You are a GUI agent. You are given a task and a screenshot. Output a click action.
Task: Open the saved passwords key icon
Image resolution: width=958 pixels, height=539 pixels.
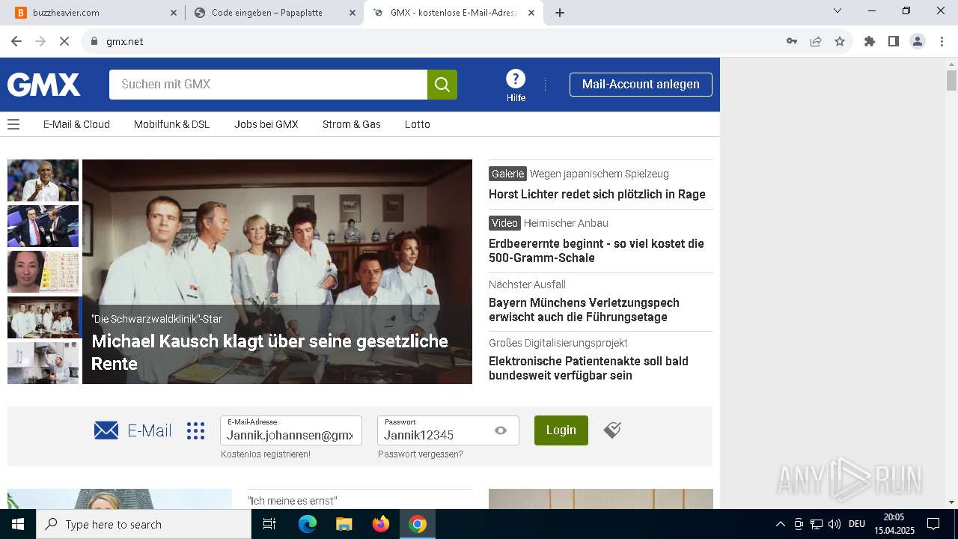(x=792, y=41)
